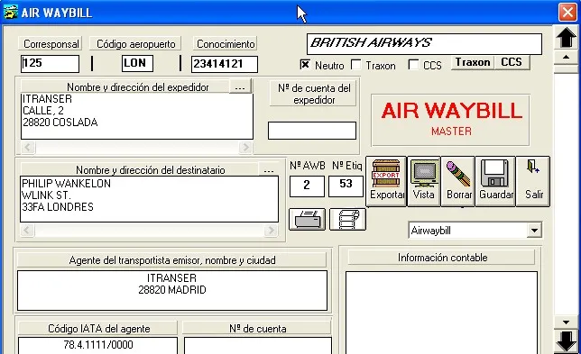Click Corresponsal field containing 125
581x354 pixels.
50,64
